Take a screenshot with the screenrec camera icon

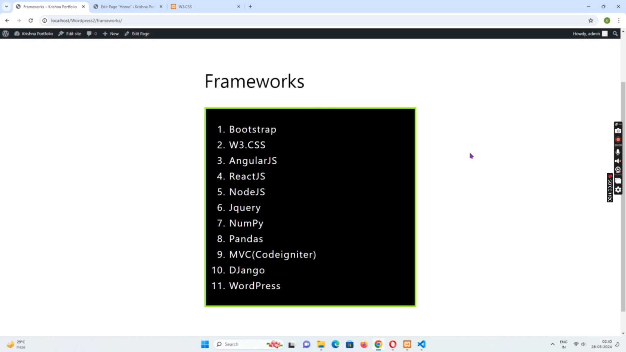click(x=618, y=131)
